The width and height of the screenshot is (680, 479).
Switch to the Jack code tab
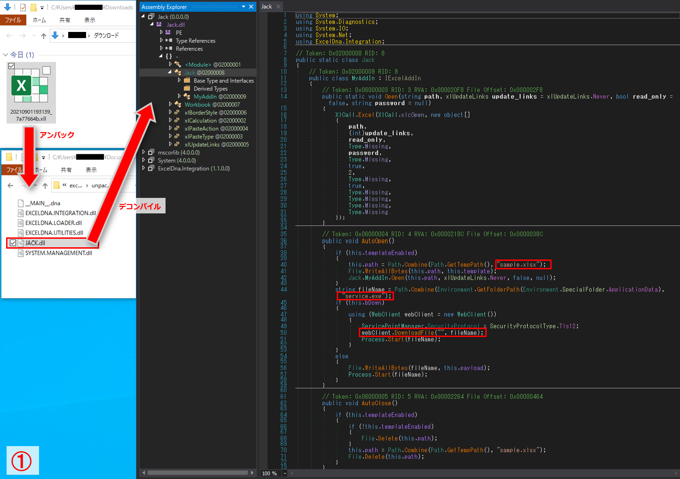click(267, 7)
